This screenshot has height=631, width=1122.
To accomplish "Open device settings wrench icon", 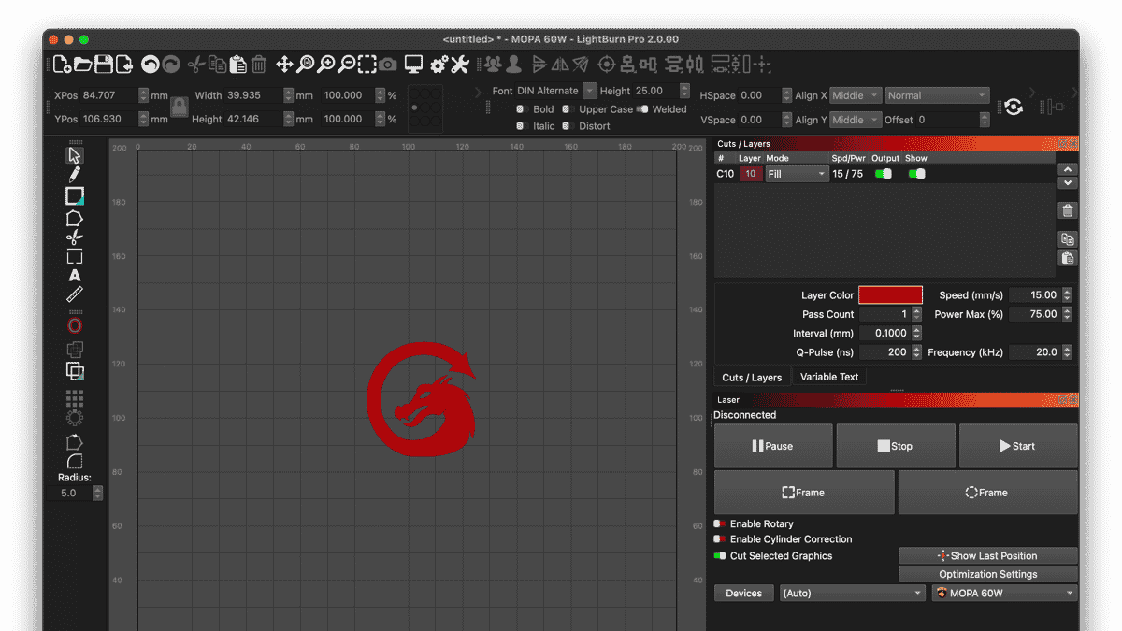I will pyautogui.click(x=459, y=65).
